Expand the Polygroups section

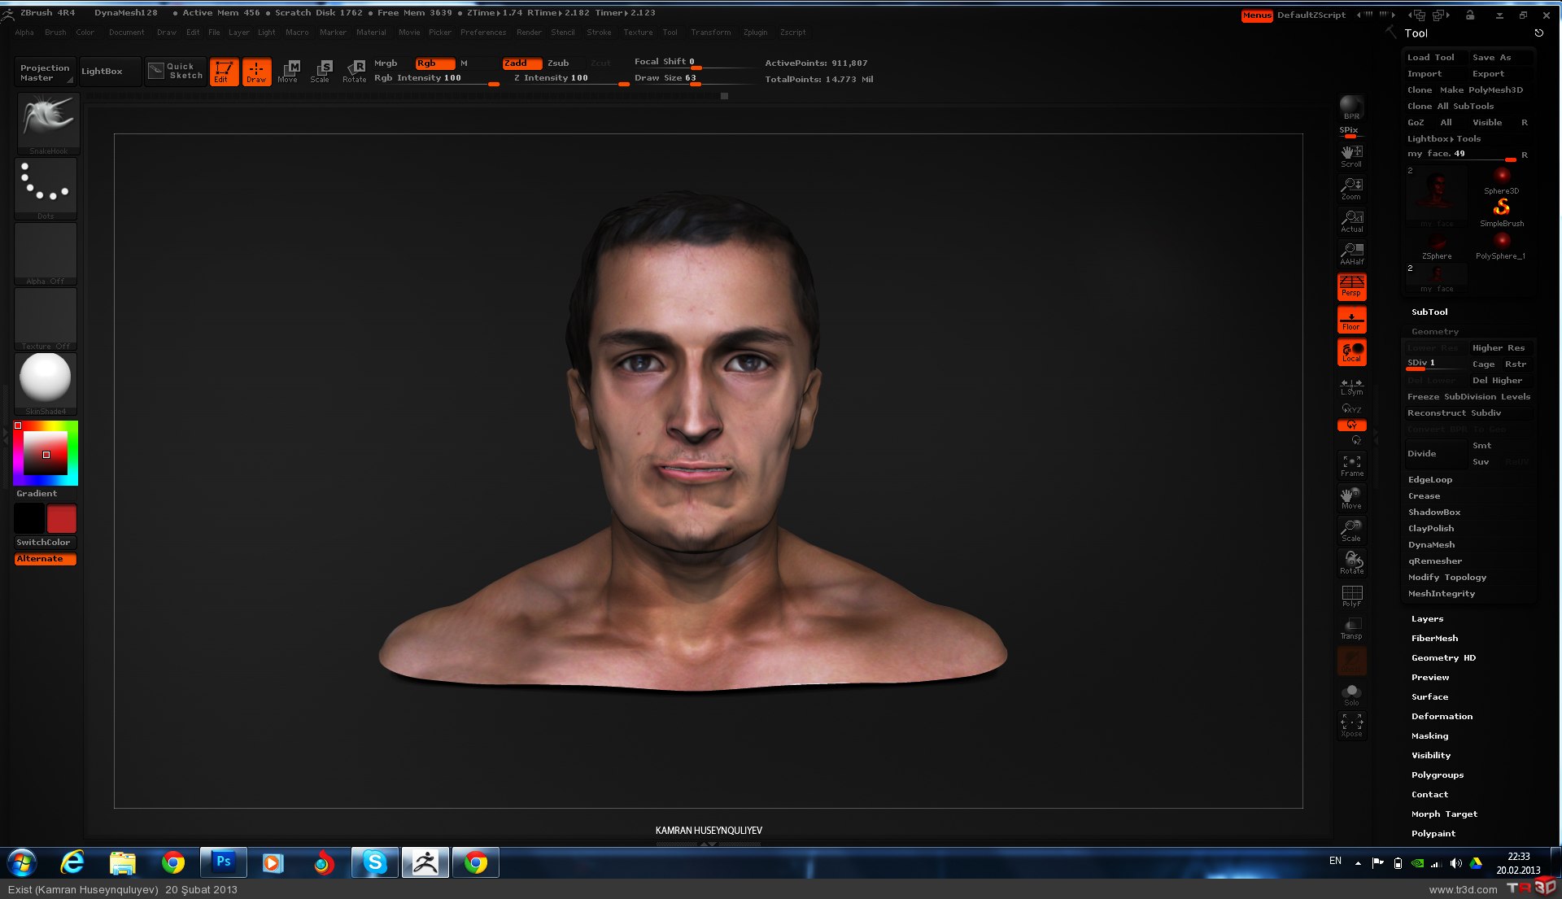click(x=1438, y=775)
